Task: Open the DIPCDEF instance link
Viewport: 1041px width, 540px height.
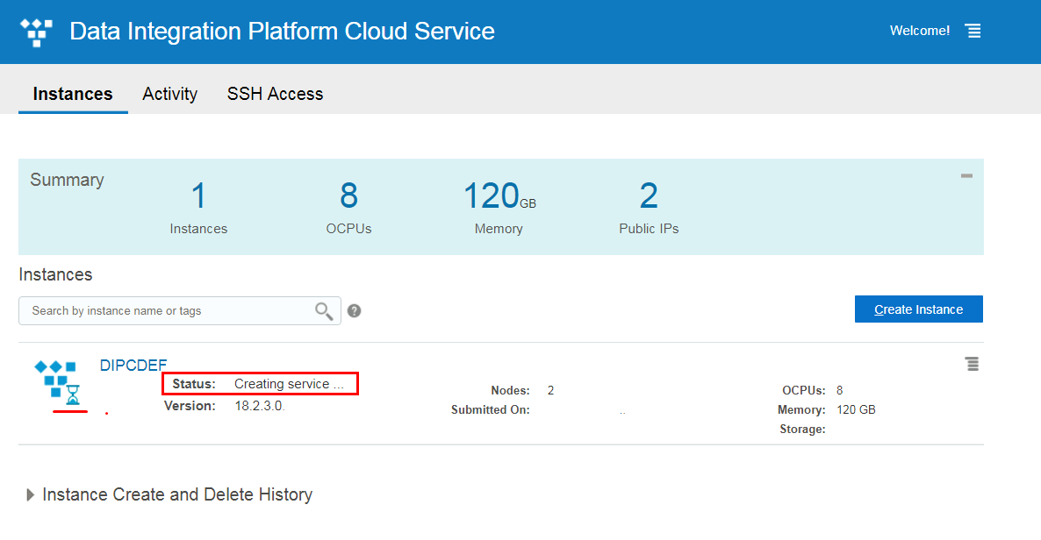Action: click(x=133, y=366)
